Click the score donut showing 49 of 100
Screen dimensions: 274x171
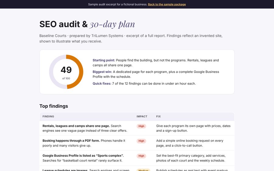pyautogui.click(x=66, y=72)
